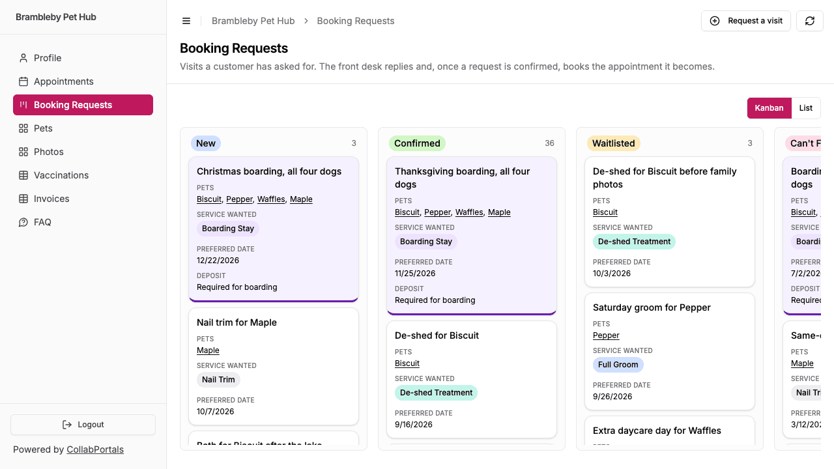Click De-shed Treatment tag in waitlisted card

634,242
